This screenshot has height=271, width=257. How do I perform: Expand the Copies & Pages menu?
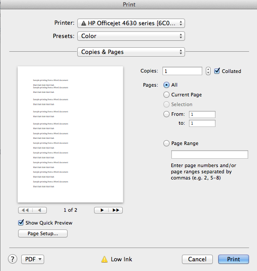click(x=131, y=52)
